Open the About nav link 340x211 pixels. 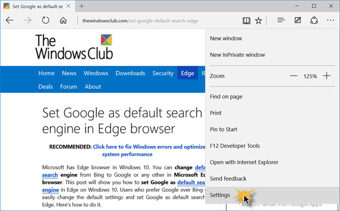pos(93,87)
